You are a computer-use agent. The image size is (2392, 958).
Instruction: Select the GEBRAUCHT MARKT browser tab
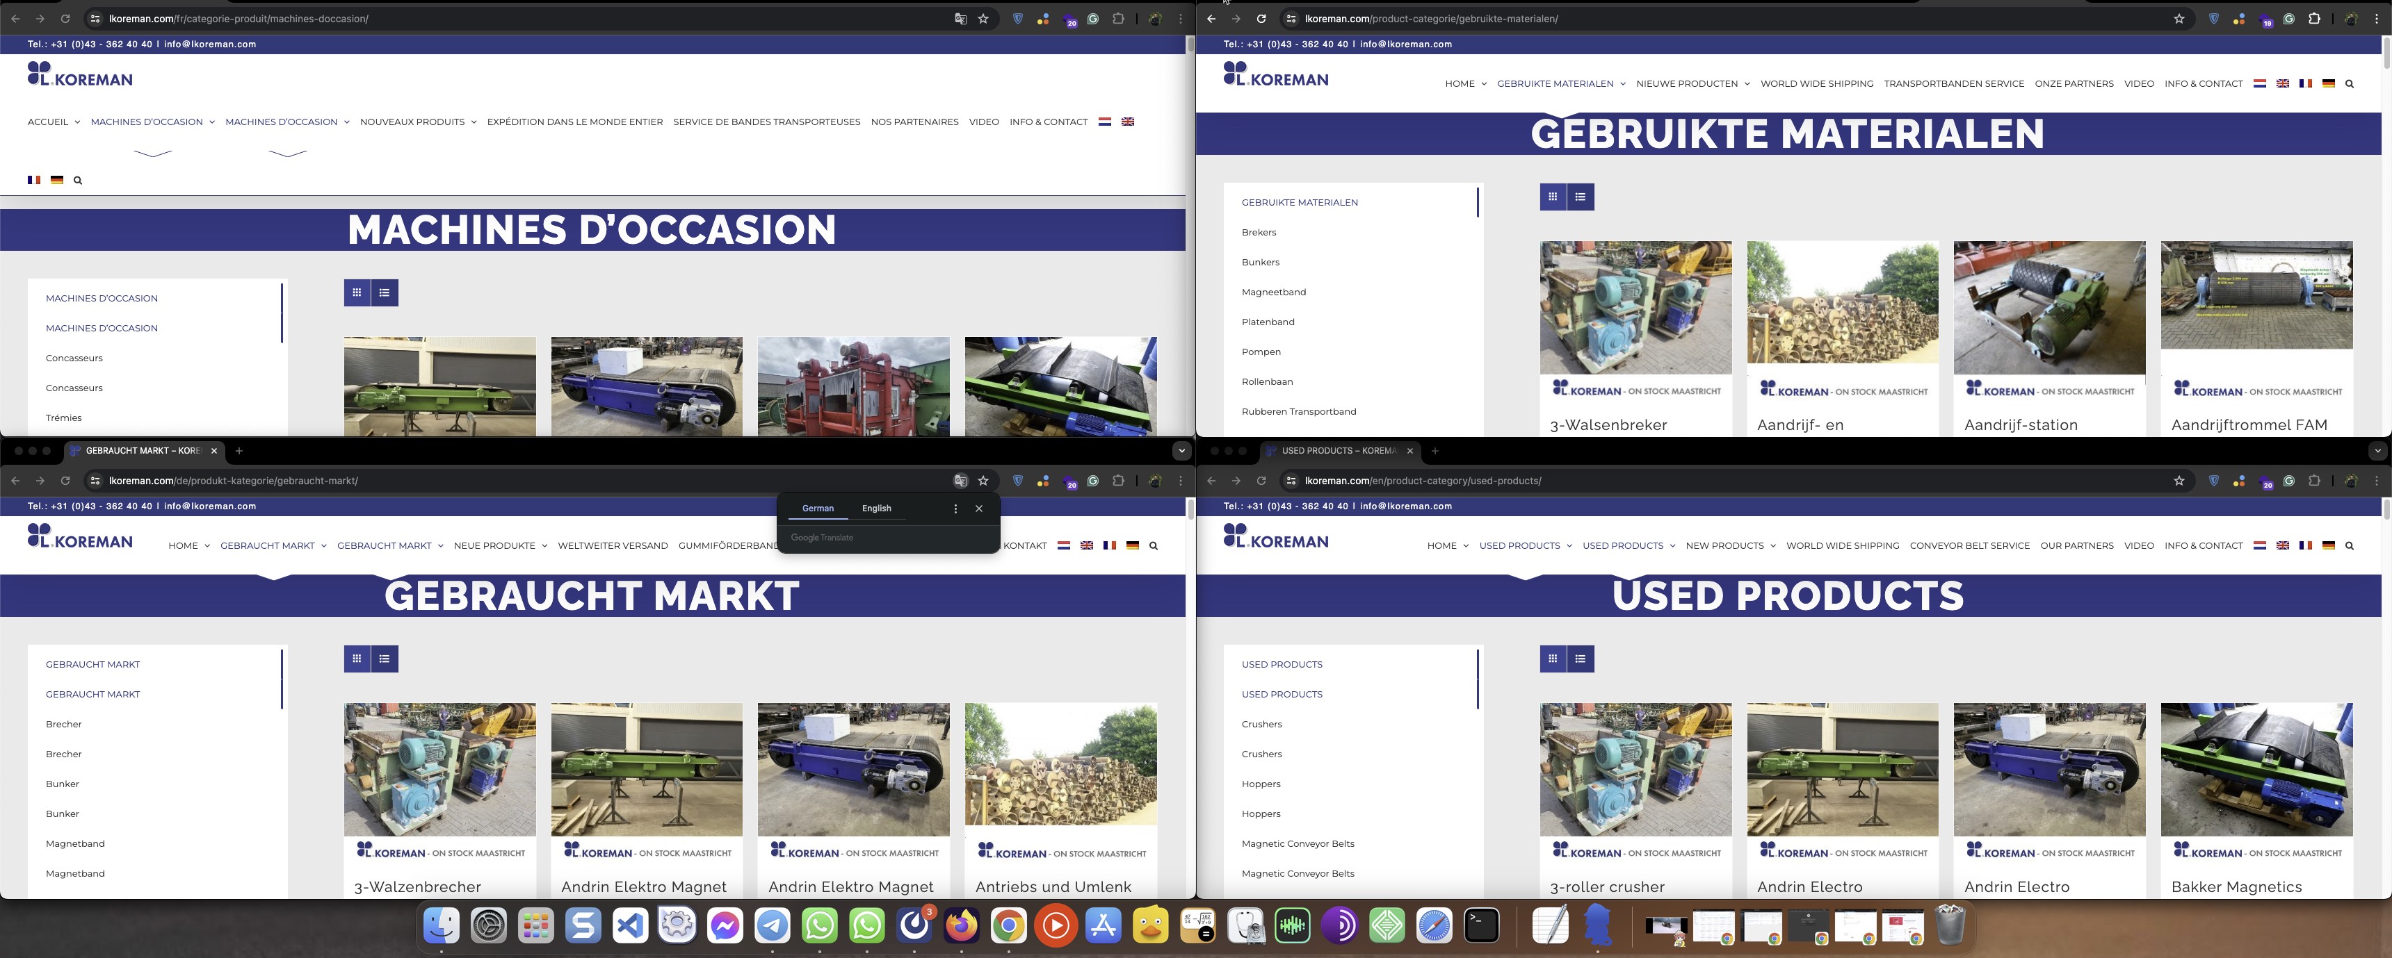coord(144,451)
